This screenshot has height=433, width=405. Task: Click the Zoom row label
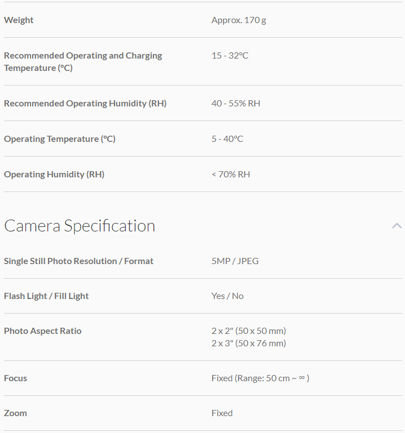click(15, 413)
